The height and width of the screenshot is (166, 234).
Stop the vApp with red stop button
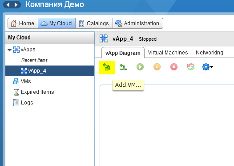(x=174, y=67)
